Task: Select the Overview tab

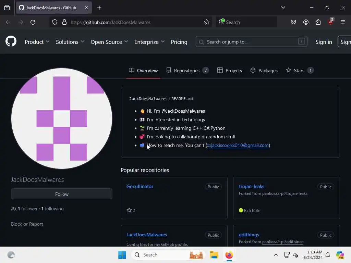Action: [143, 71]
